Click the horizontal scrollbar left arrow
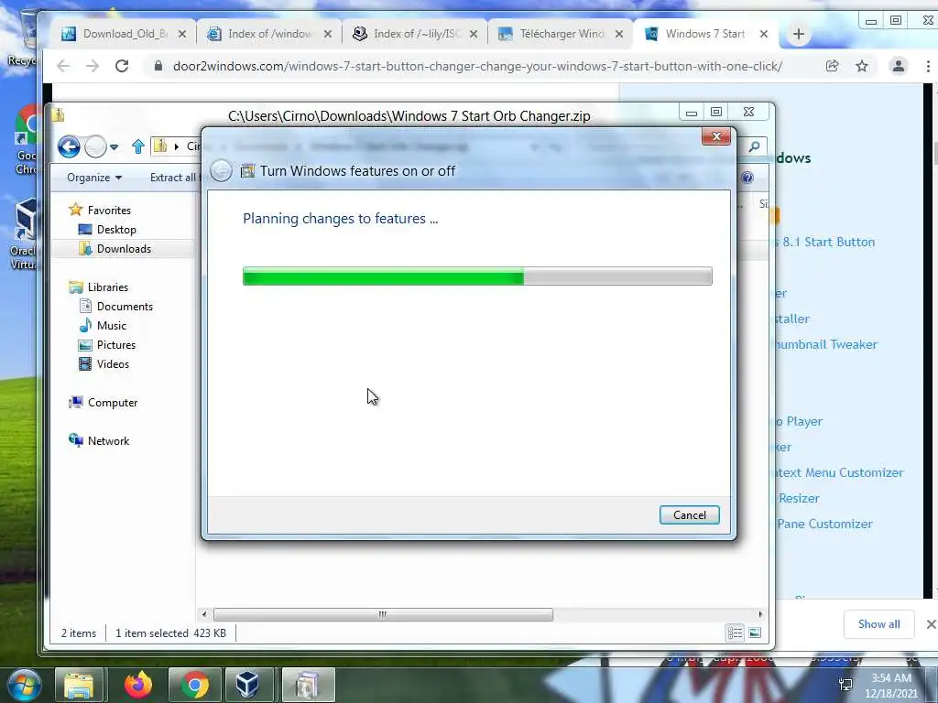 pyautogui.click(x=204, y=614)
